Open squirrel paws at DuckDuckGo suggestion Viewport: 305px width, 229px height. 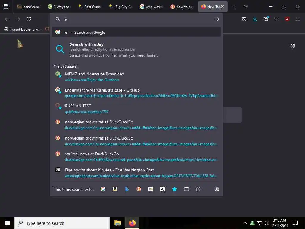pyautogui.click(x=136, y=157)
